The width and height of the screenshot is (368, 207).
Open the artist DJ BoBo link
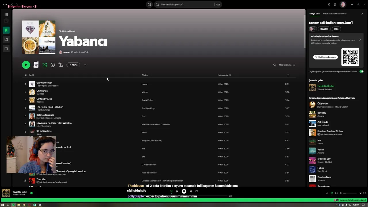tap(40, 94)
